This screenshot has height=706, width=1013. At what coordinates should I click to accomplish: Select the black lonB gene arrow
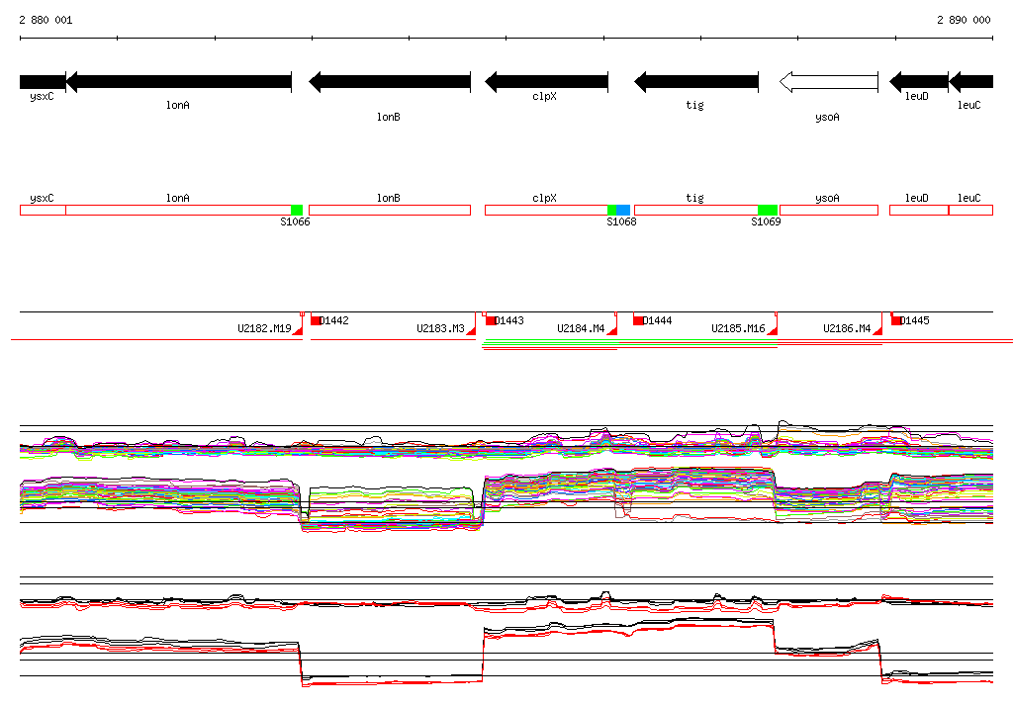(x=390, y=82)
